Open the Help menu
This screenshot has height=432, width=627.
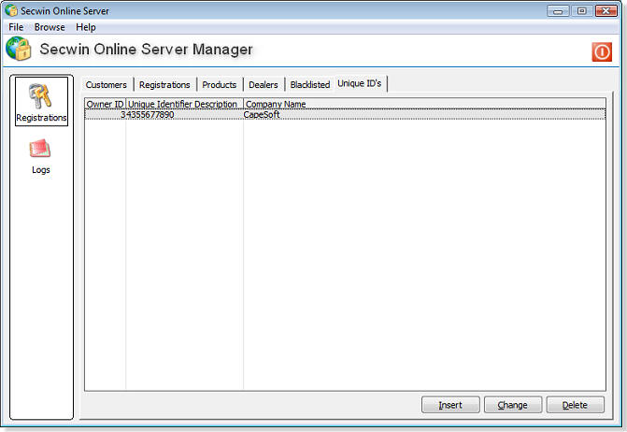tap(86, 27)
